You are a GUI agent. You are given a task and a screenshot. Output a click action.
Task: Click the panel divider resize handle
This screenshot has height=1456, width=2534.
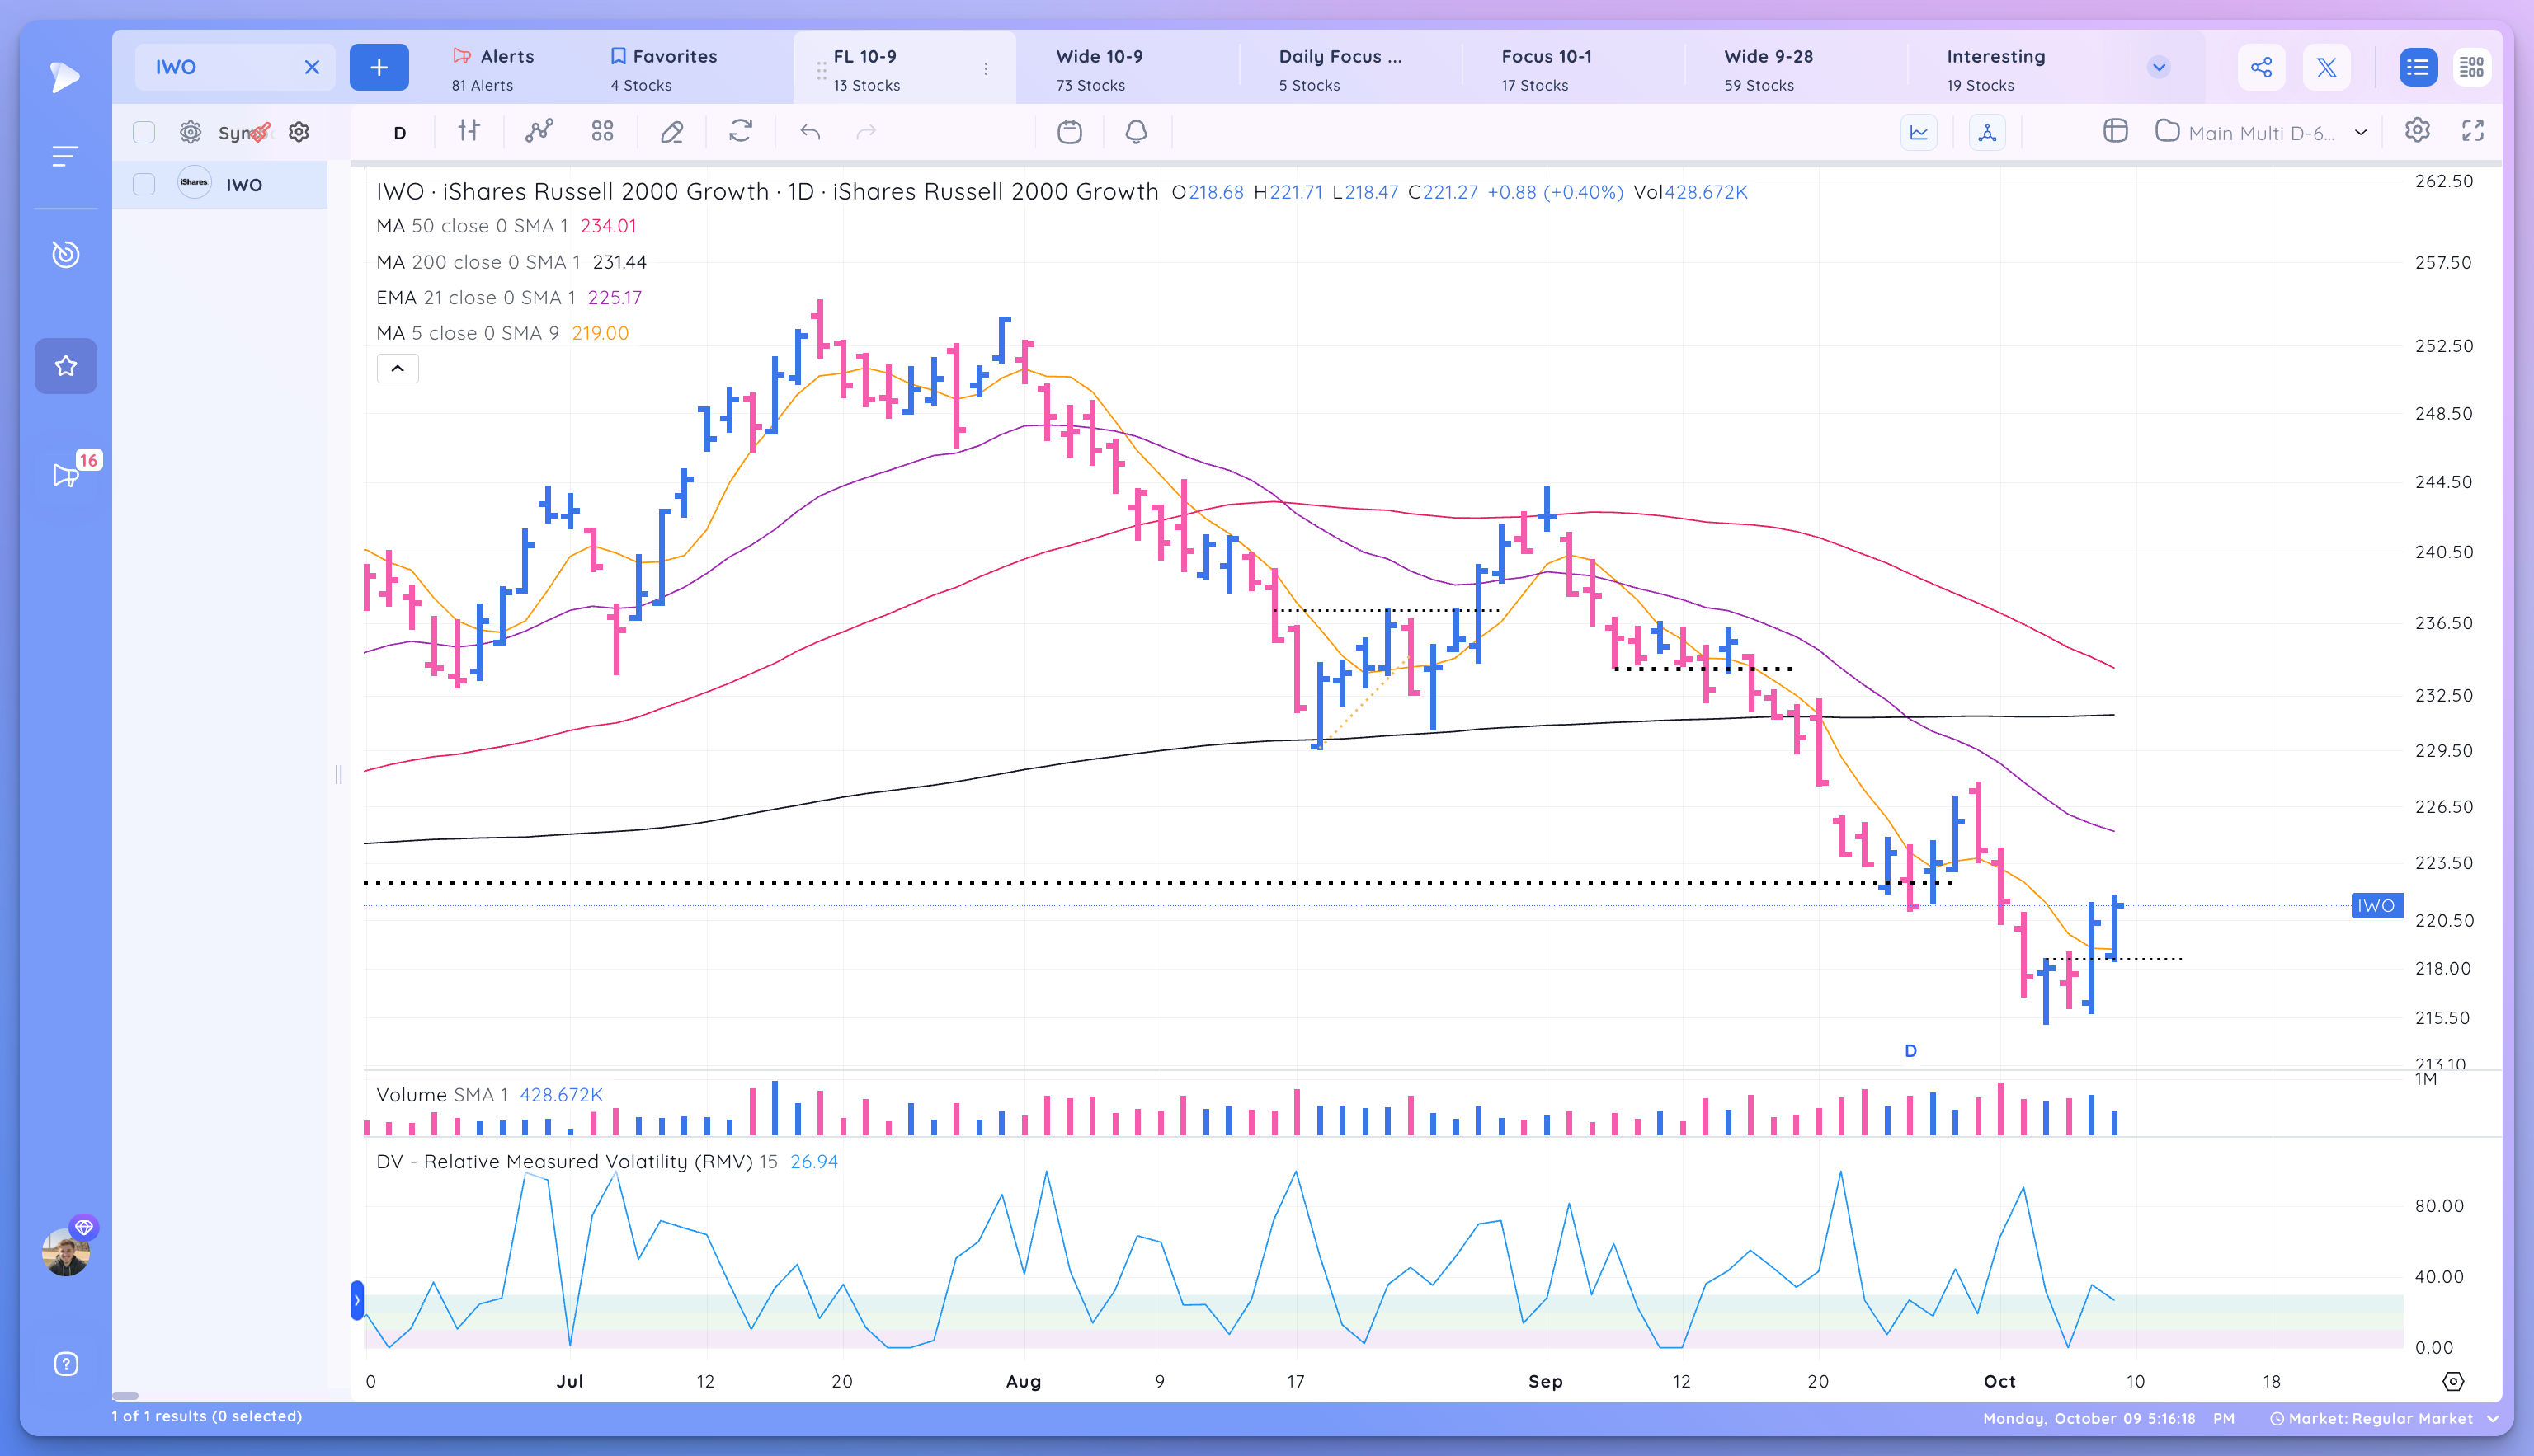(x=338, y=774)
